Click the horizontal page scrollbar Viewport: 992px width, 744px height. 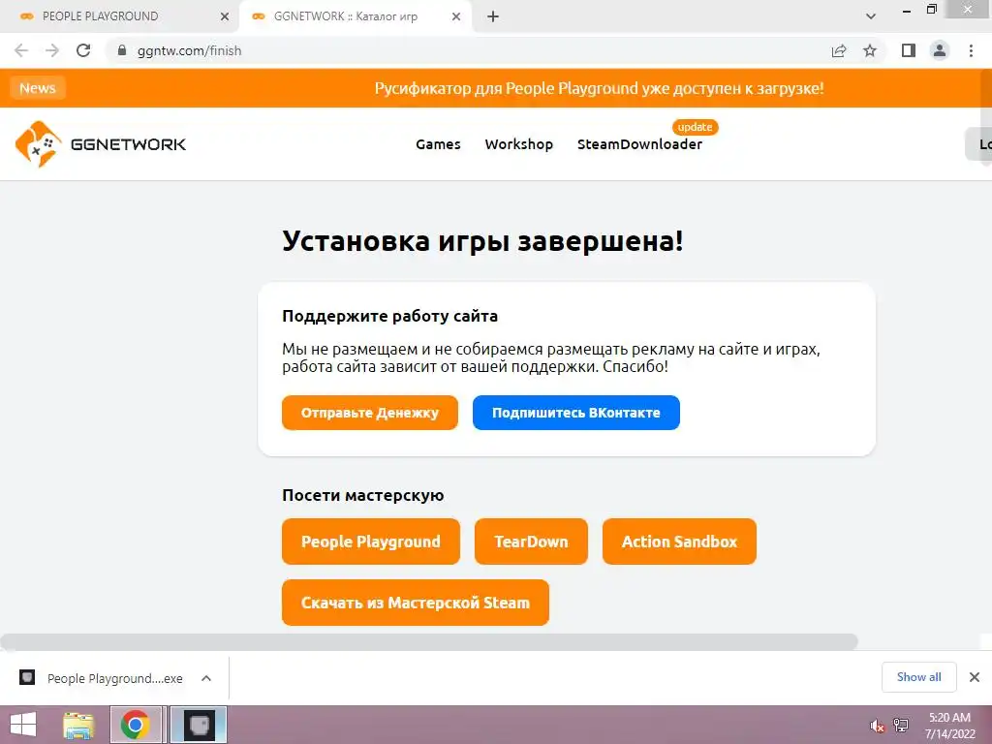click(429, 641)
